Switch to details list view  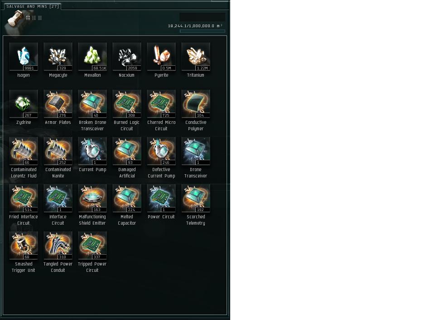pos(34,18)
